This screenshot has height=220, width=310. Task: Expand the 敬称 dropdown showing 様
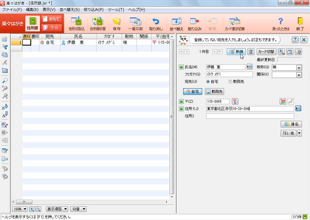(x=299, y=68)
